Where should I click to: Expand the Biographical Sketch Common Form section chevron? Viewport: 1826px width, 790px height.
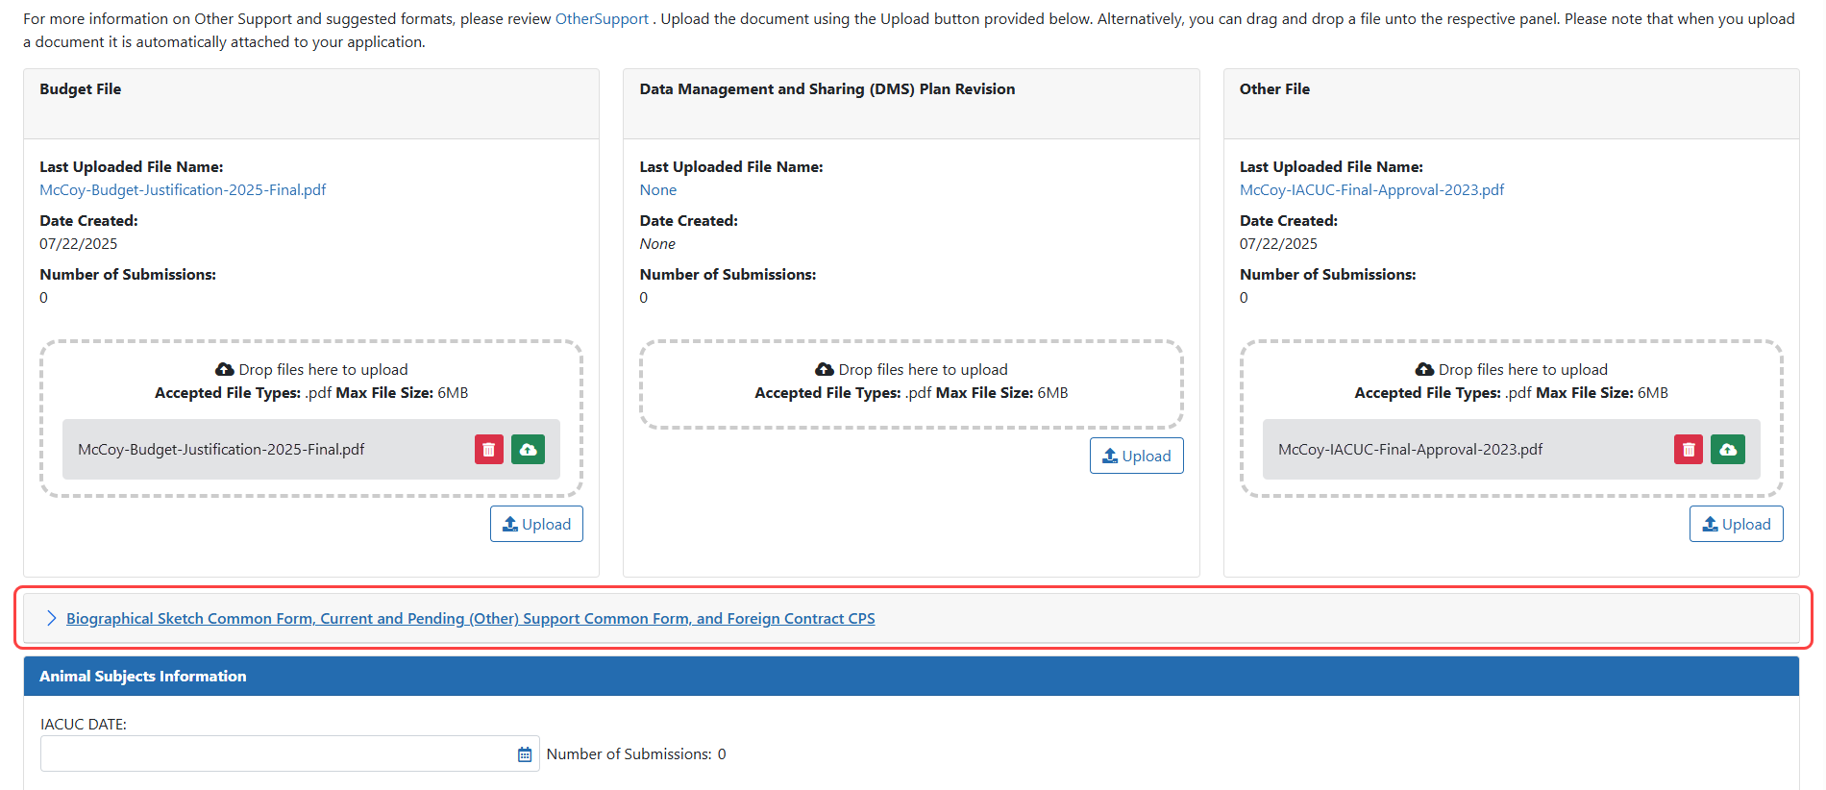point(51,618)
